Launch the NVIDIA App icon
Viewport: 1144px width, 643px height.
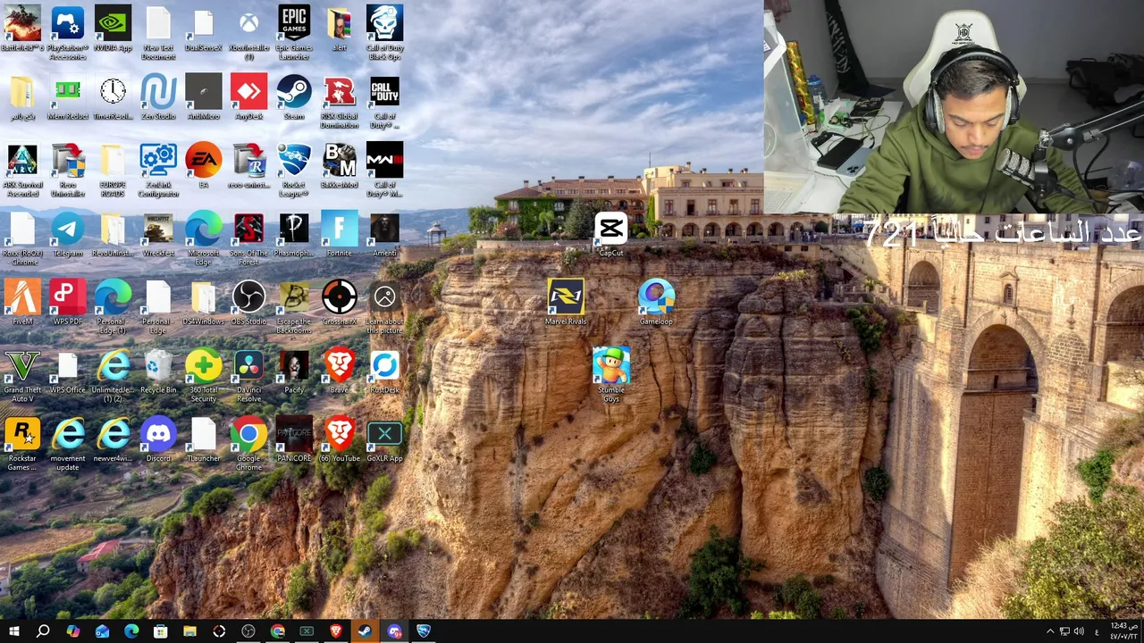click(x=113, y=29)
